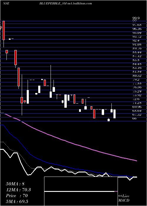
Task: Click the 66 price axis label
Action: point(134,118)
